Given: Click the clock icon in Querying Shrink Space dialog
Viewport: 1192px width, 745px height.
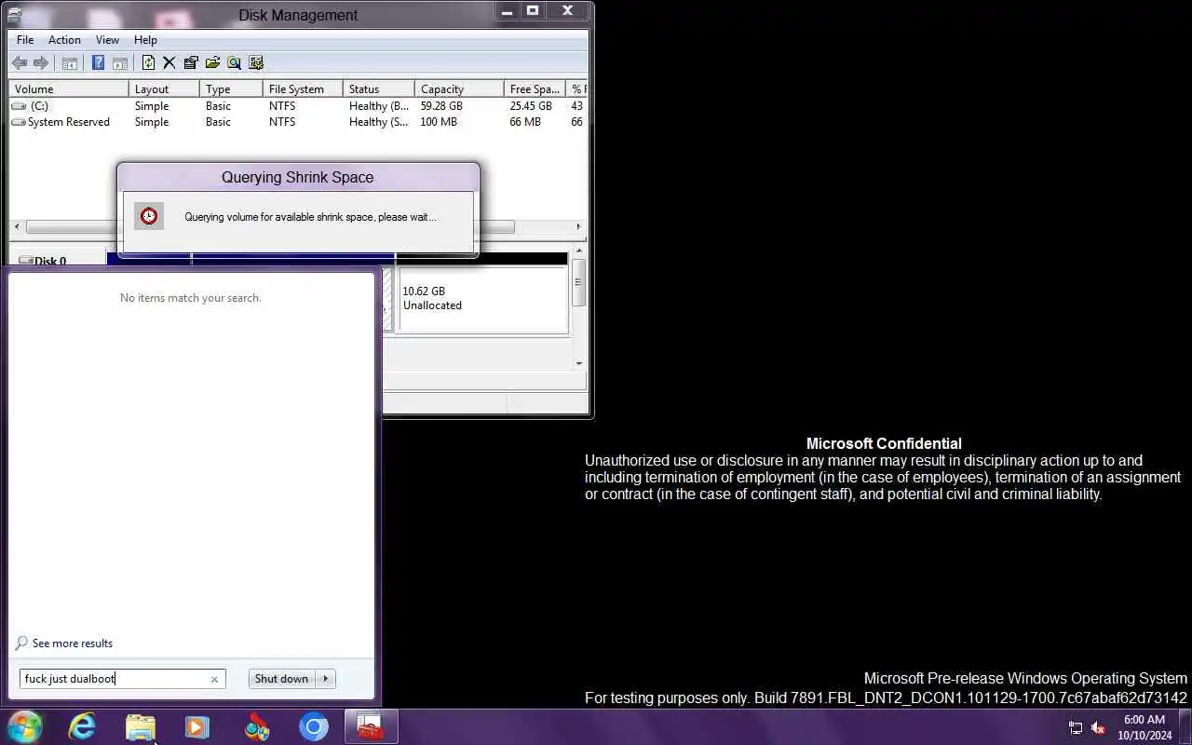Looking at the screenshot, I should click(x=149, y=216).
